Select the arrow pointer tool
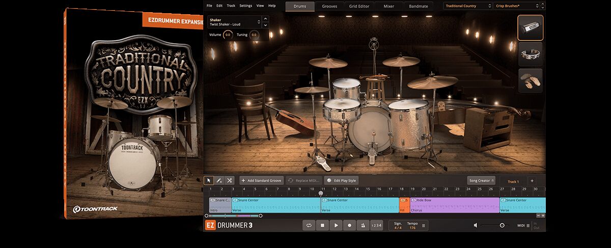The width and height of the screenshot is (611, 248). coord(209,180)
